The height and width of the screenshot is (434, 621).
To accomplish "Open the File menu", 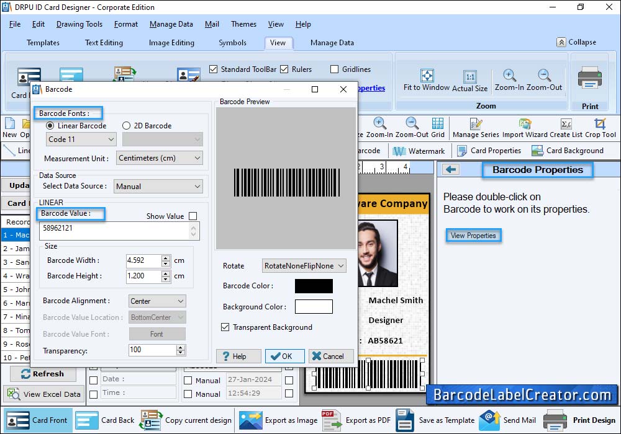I will tap(15, 24).
